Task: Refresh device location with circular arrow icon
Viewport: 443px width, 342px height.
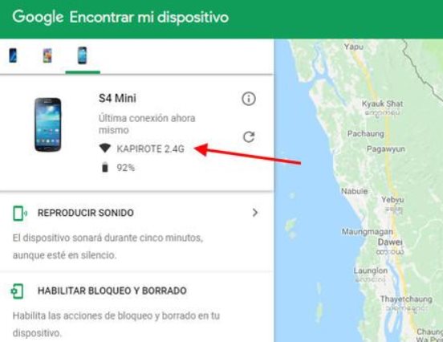Action: click(x=249, y=137)
